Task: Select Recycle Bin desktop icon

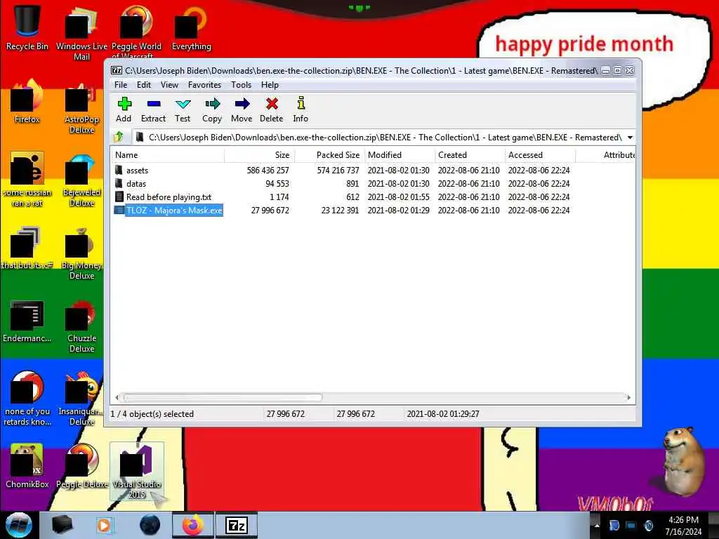Action: click(27, 27)
